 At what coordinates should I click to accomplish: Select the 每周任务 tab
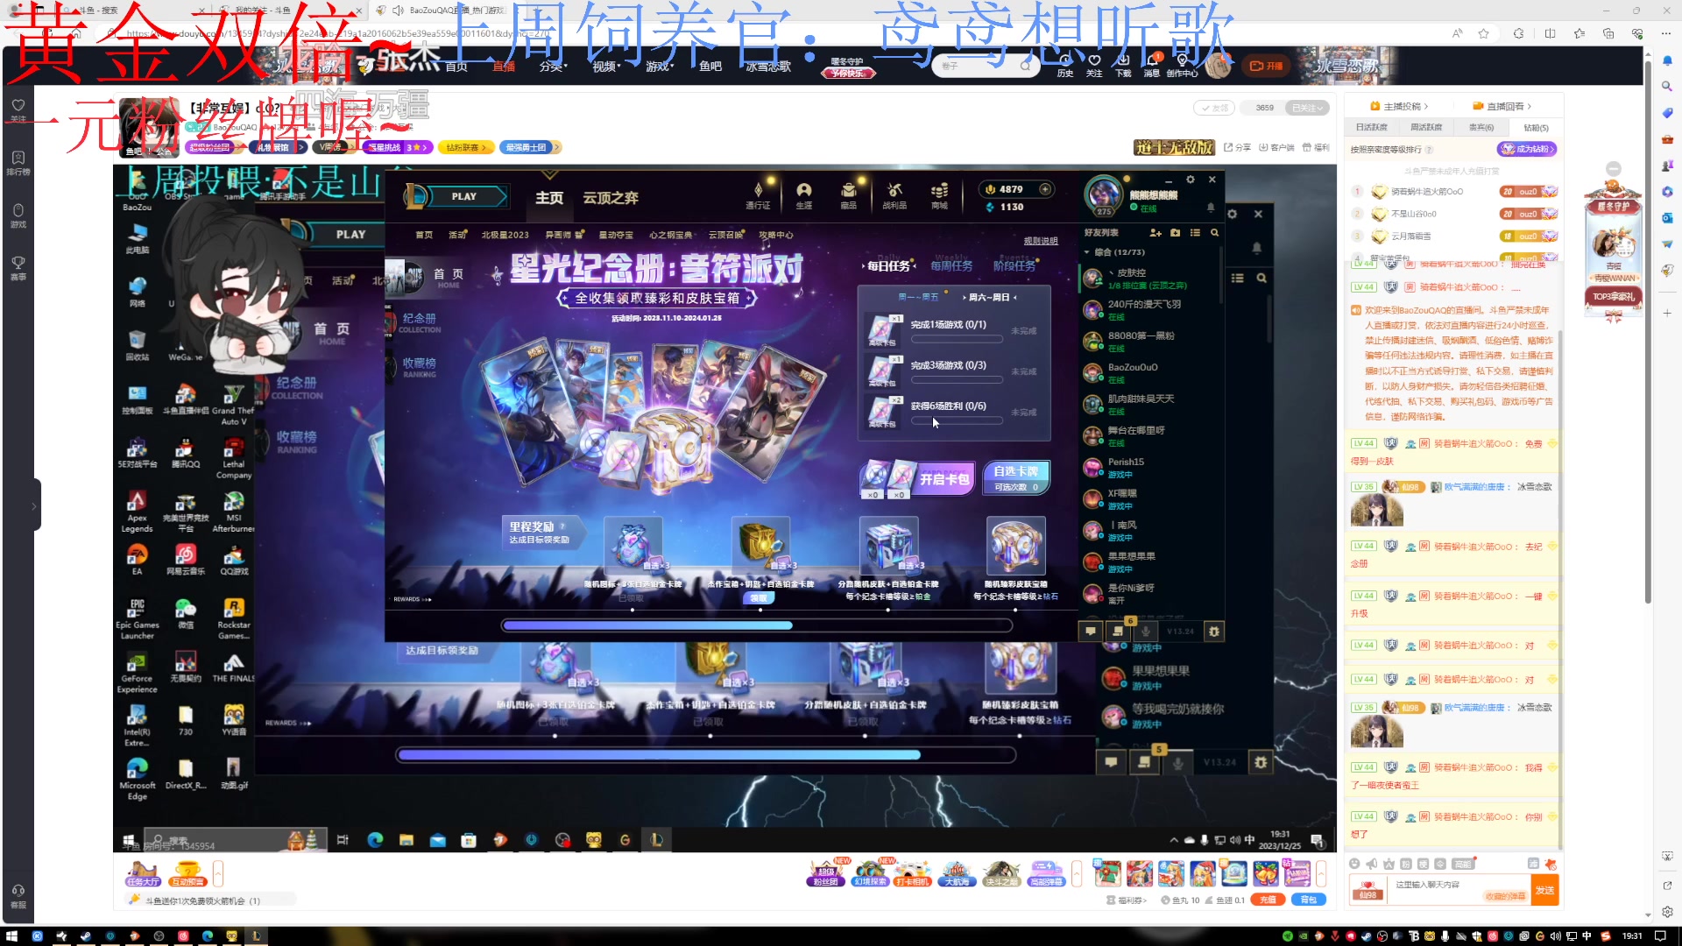(x=951, y=265)
